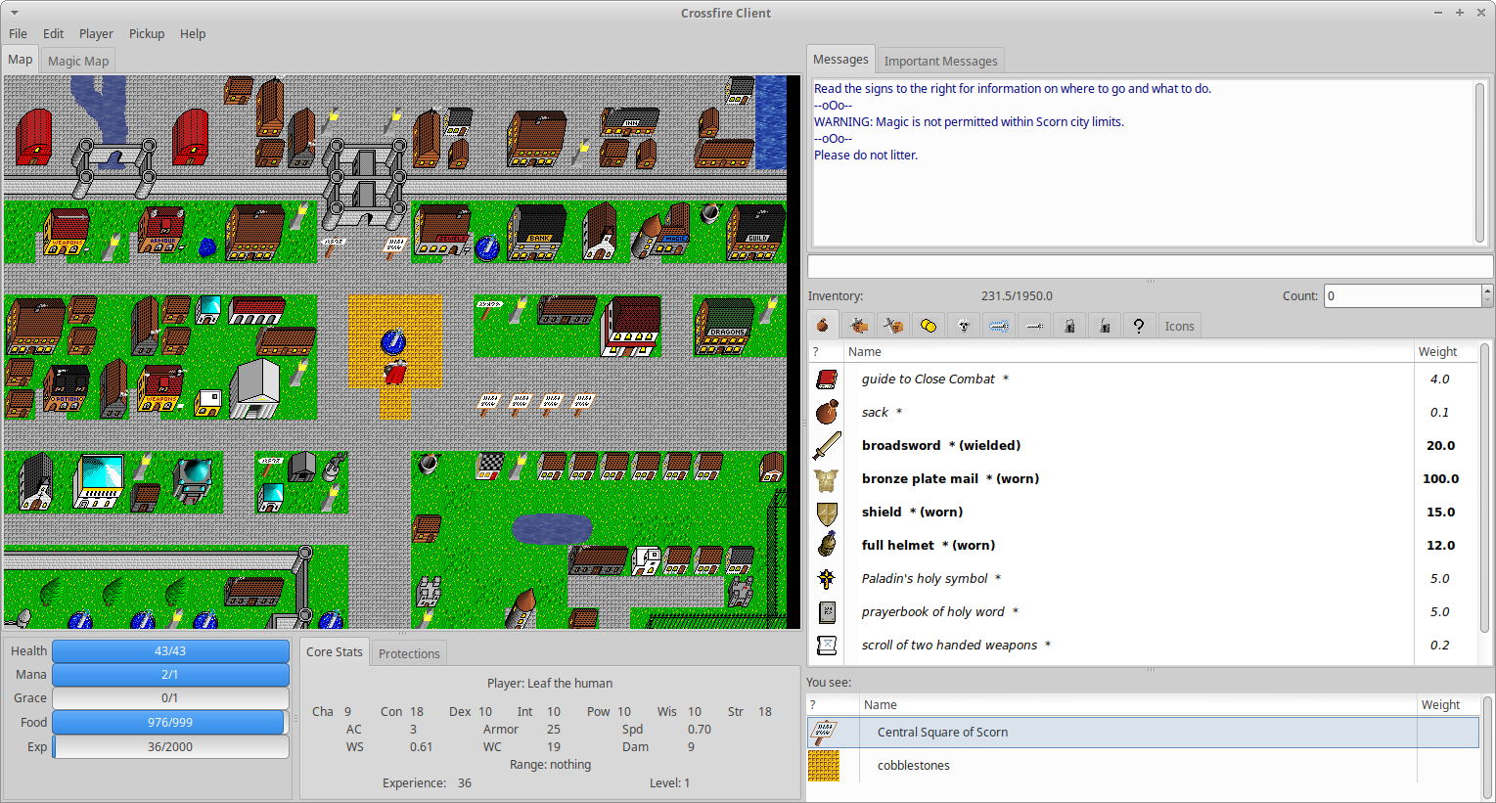Open the Protections stats tab
The width and height of the screenshot is (1496, 803).
point(409,653)
